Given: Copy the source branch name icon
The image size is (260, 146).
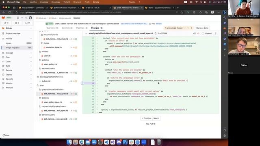Looking at the screenshot, I should 150,24.
